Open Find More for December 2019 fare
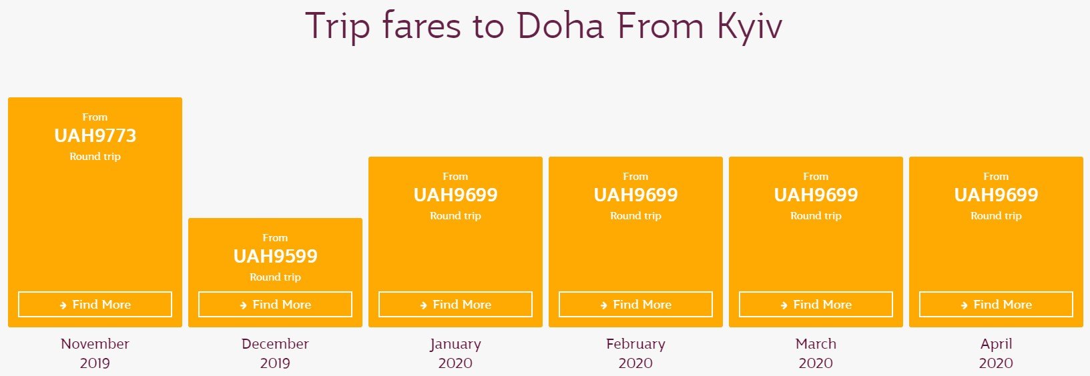Screen dimensions: 1090x376 [275, 304]
